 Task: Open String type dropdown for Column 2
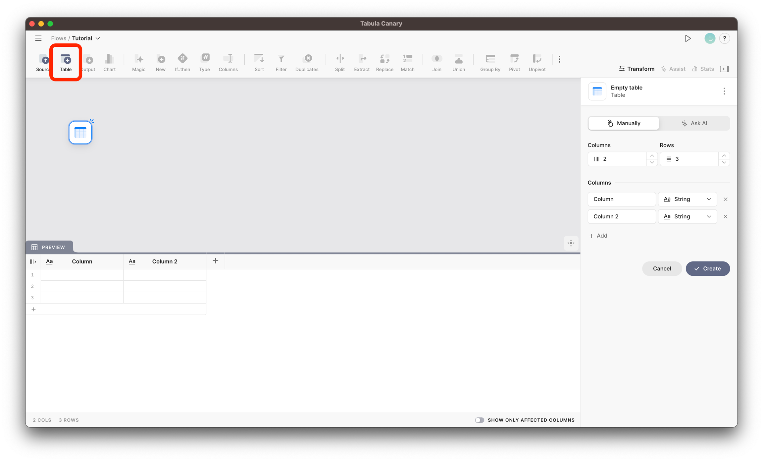(x=687, y=216)
